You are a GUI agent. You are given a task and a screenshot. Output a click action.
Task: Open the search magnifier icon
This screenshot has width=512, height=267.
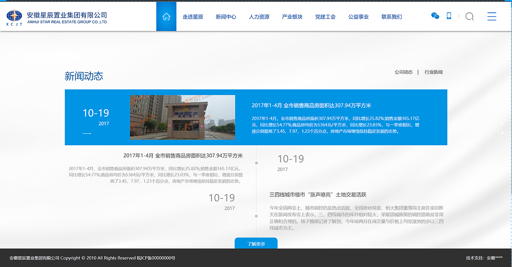(x=469, y=17)
